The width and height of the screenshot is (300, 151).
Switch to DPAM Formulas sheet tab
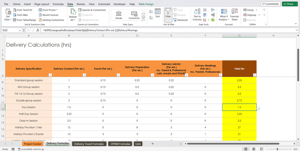click(120, 144)
